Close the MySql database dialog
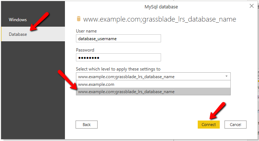 point(252,6)
